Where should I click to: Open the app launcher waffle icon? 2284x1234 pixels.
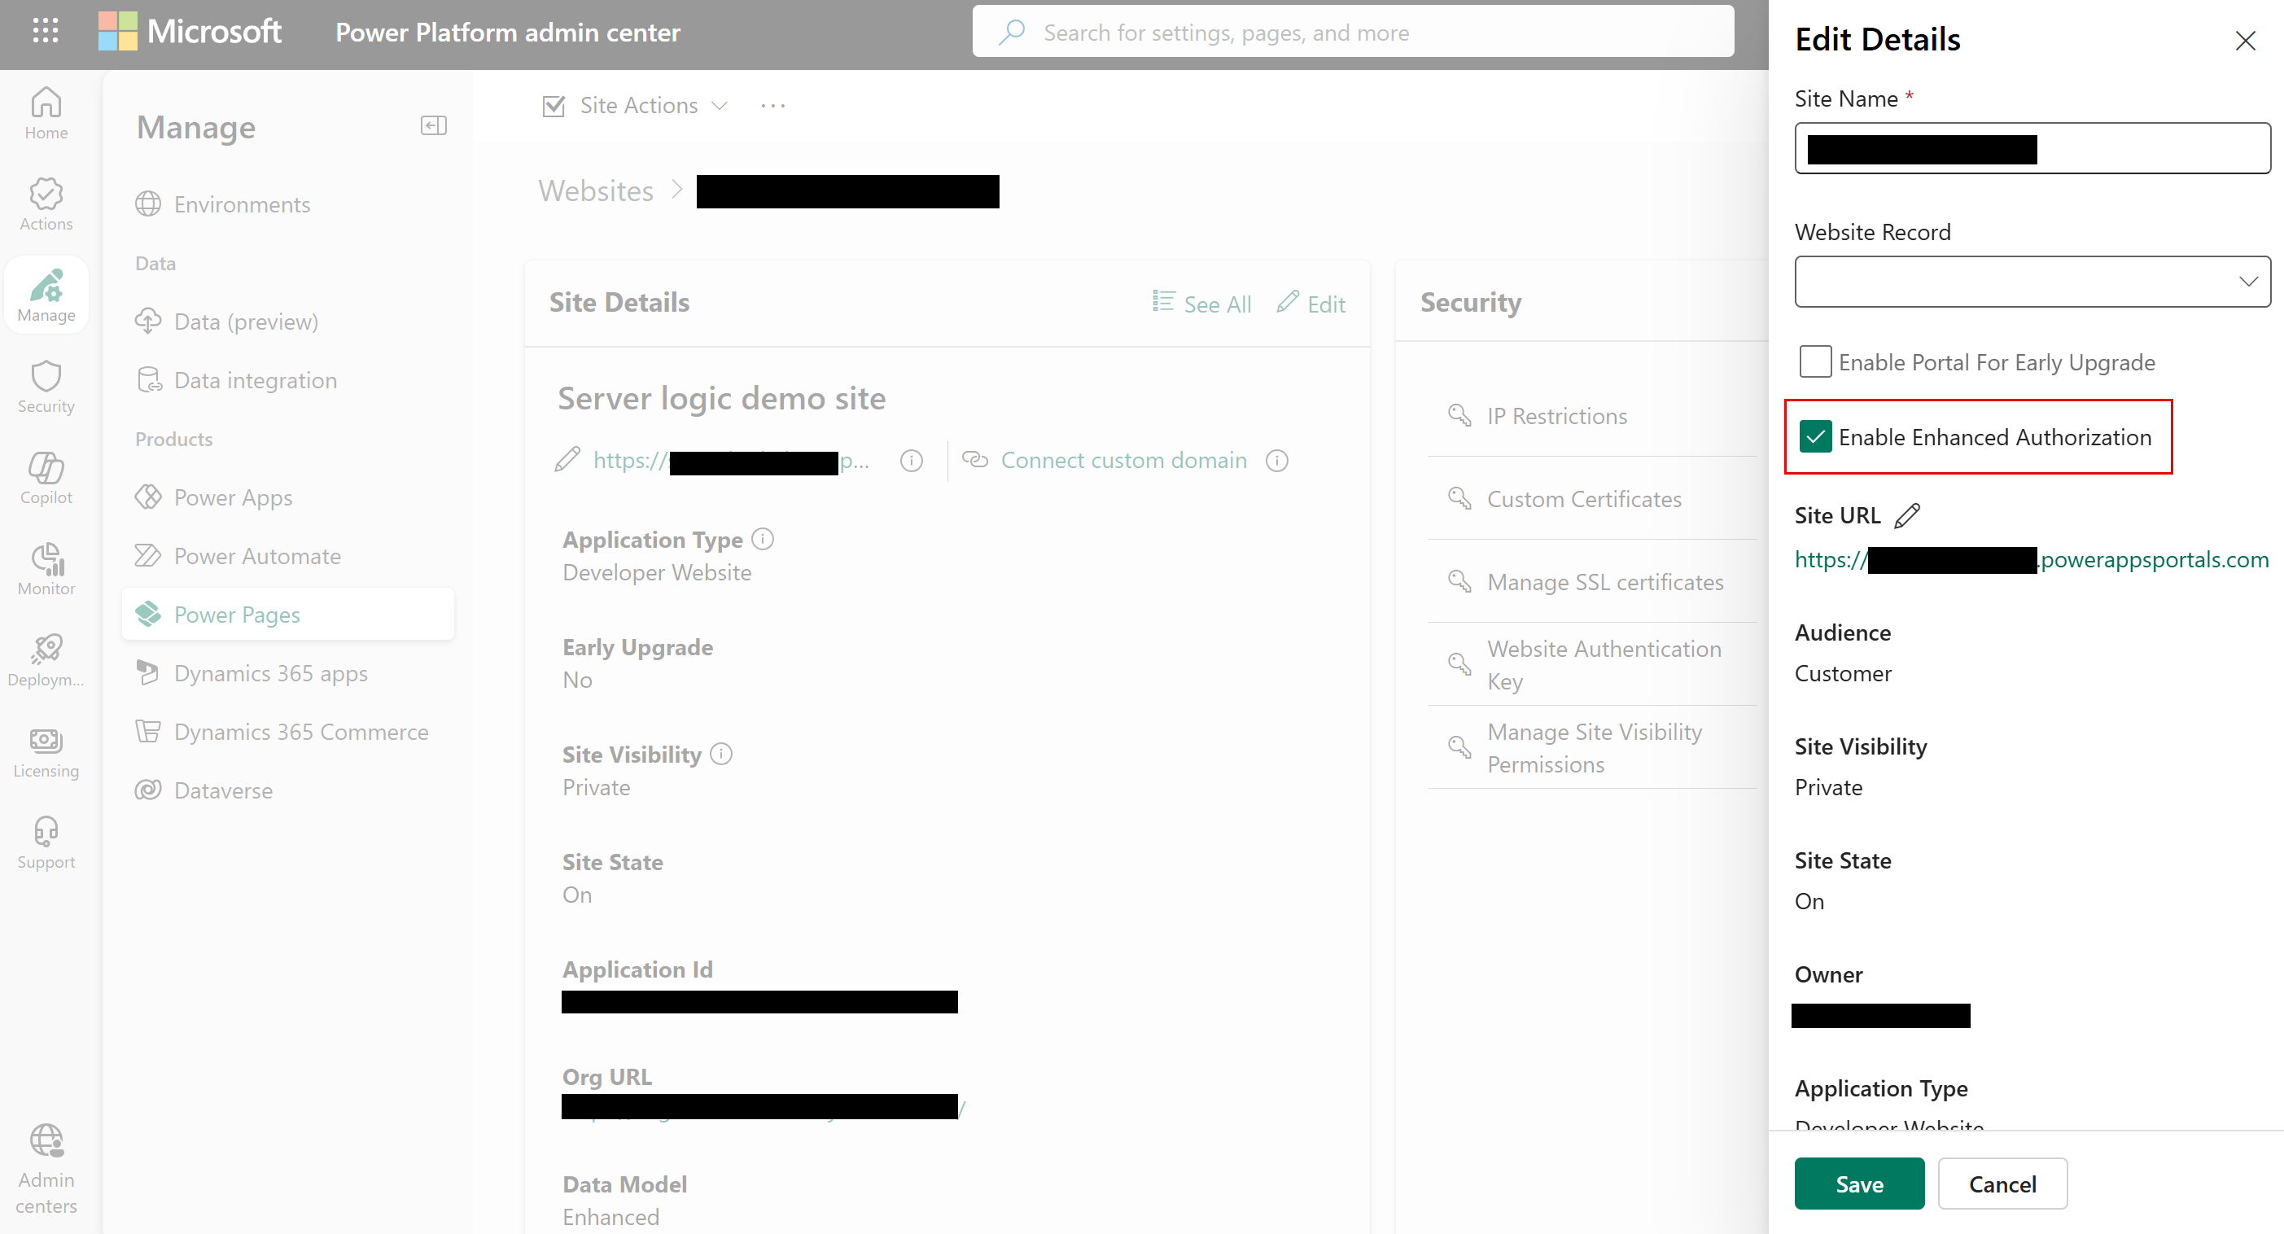(x=46, y=32)
